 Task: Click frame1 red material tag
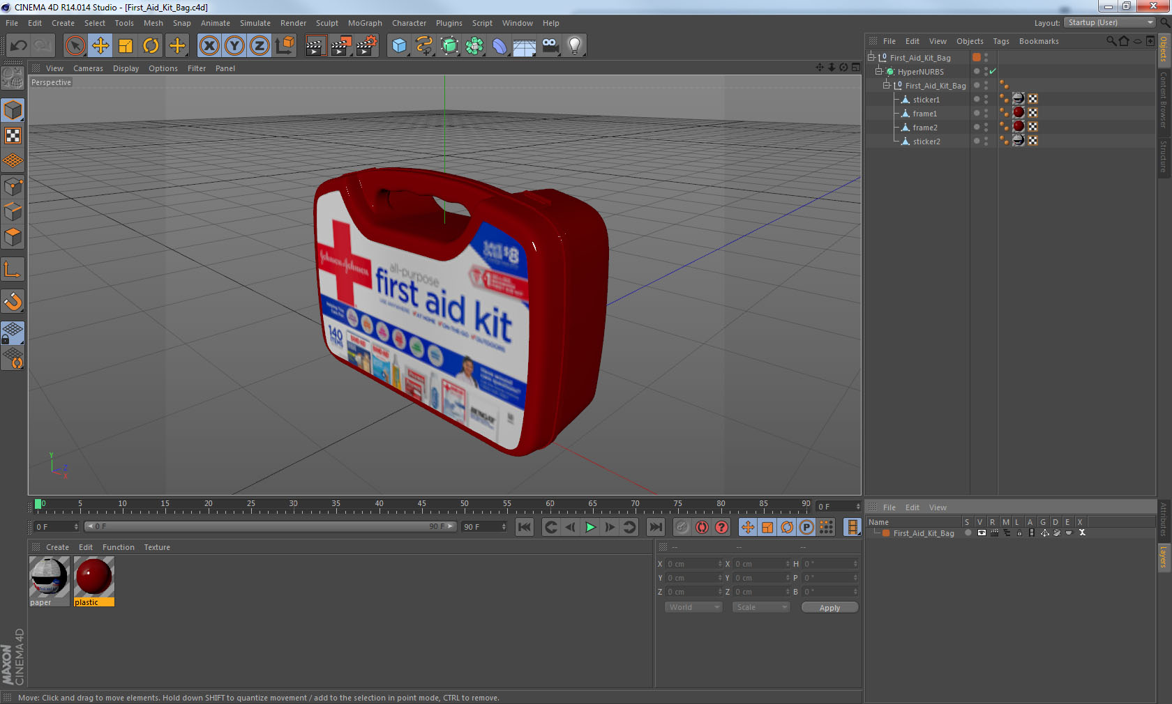1019,112
